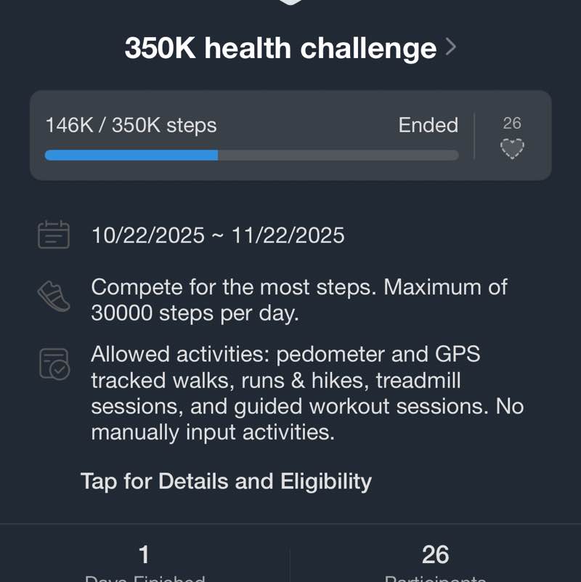Tap the 26 likes count above the heart

click(x=512, y=124)
